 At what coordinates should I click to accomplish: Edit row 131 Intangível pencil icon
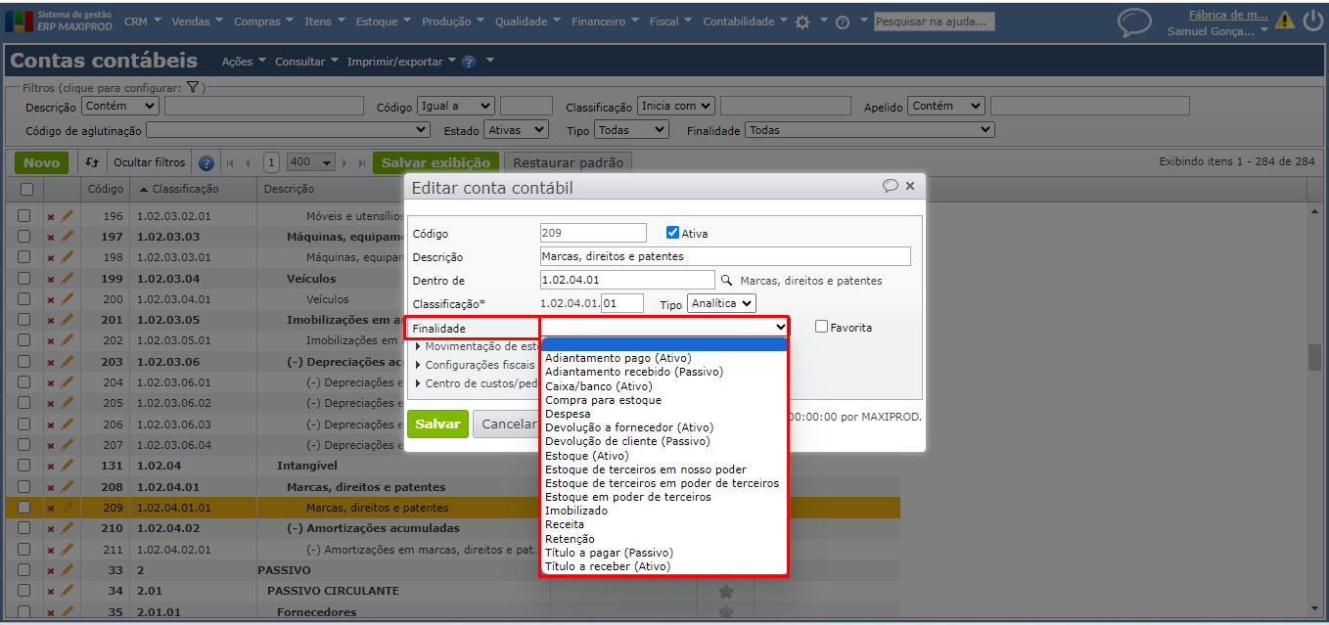coord(68,466)
